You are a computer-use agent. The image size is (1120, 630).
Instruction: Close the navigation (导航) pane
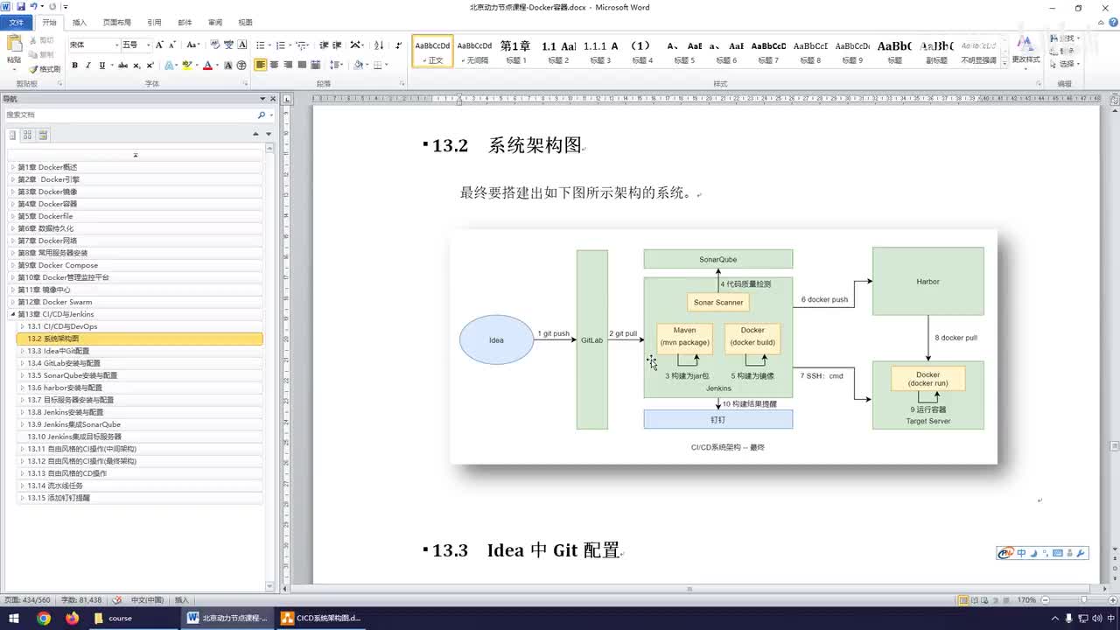click(x=272, y=99)
